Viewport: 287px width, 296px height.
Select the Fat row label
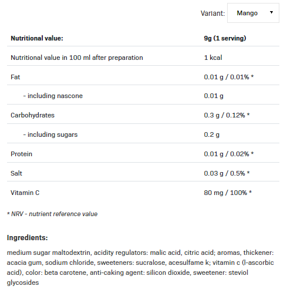pos(15,77)
